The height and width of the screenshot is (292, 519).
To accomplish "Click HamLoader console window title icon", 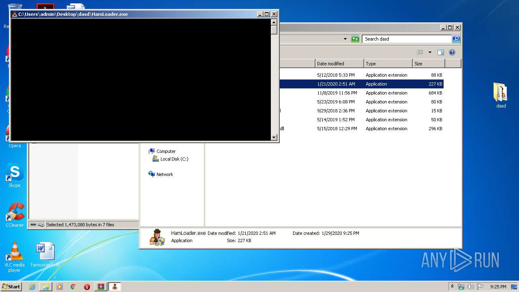I will click(15, 14).
